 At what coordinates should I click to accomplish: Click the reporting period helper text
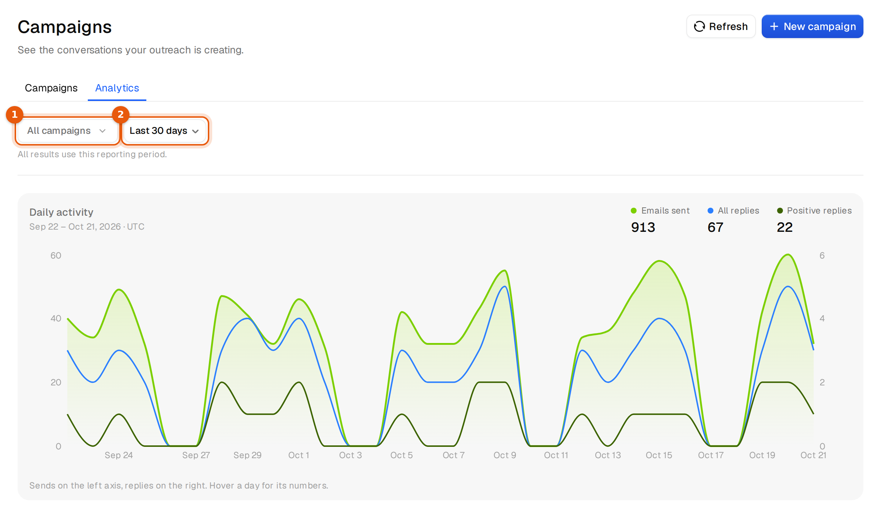(x=92, y=154)
